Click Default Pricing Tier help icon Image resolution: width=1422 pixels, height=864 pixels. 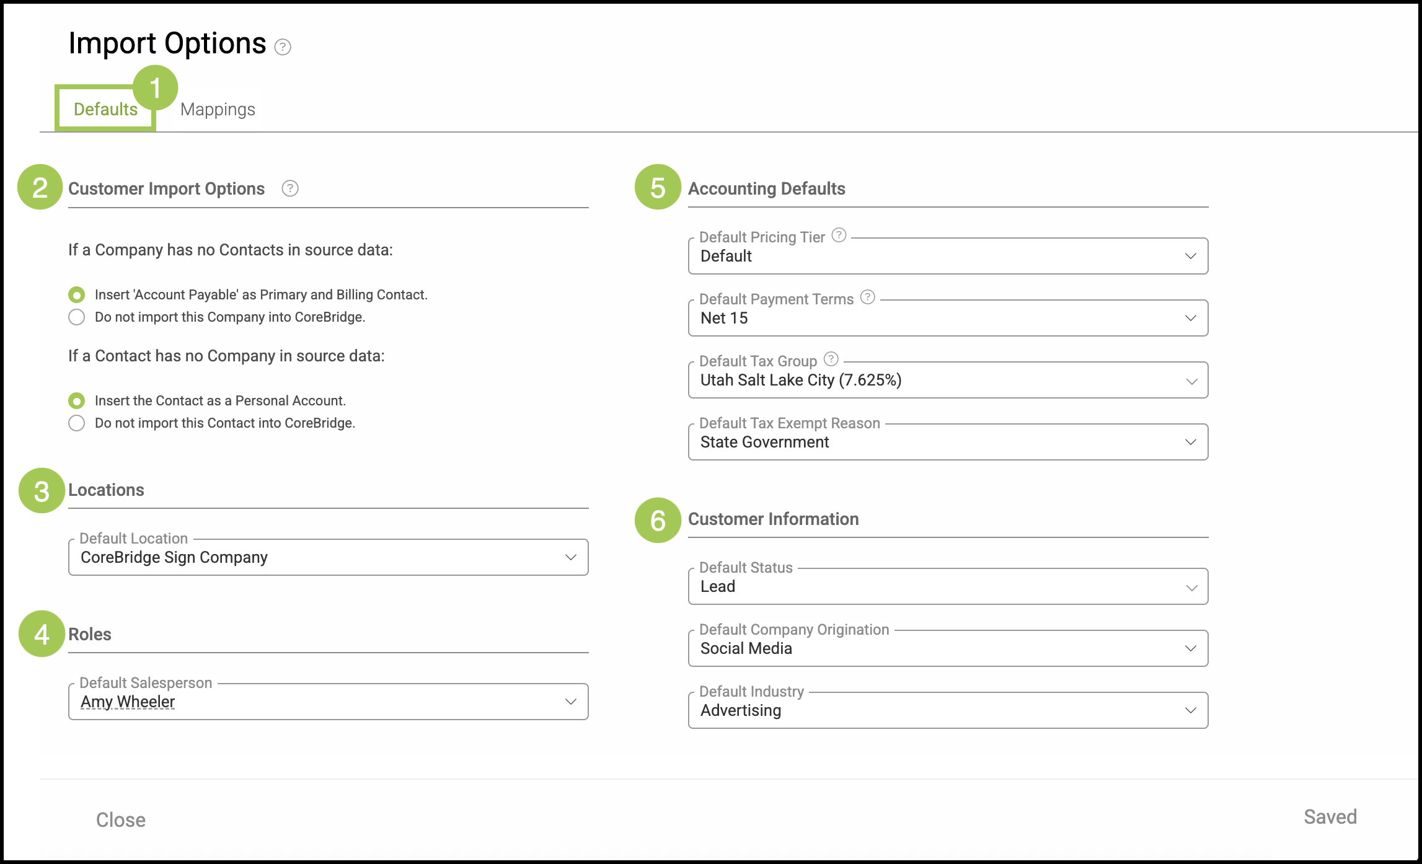[x=839, y=235]
